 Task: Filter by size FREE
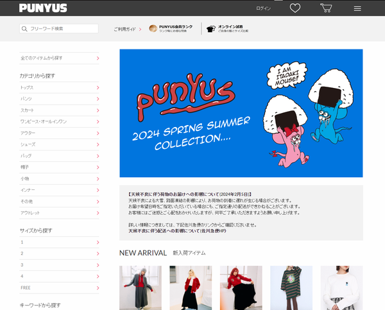coord(59,288)
